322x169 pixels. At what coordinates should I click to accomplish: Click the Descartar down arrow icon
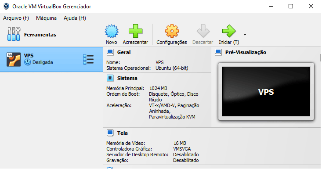click(203, 31)
